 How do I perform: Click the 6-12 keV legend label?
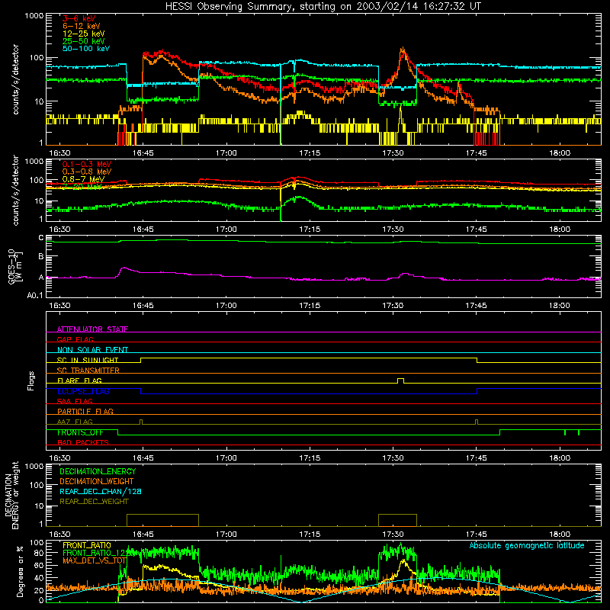tap(82, 26)
